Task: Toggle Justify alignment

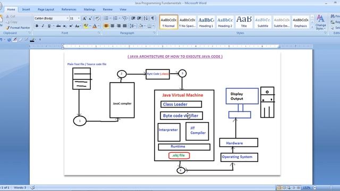Action: click(125, 26)
